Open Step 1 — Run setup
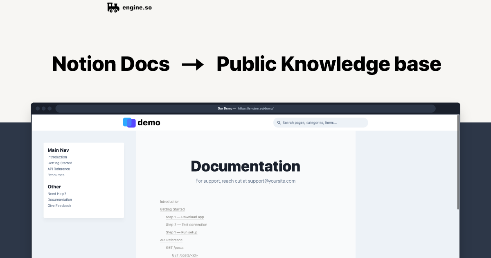 pyautogui.click(x=182, y=232)
